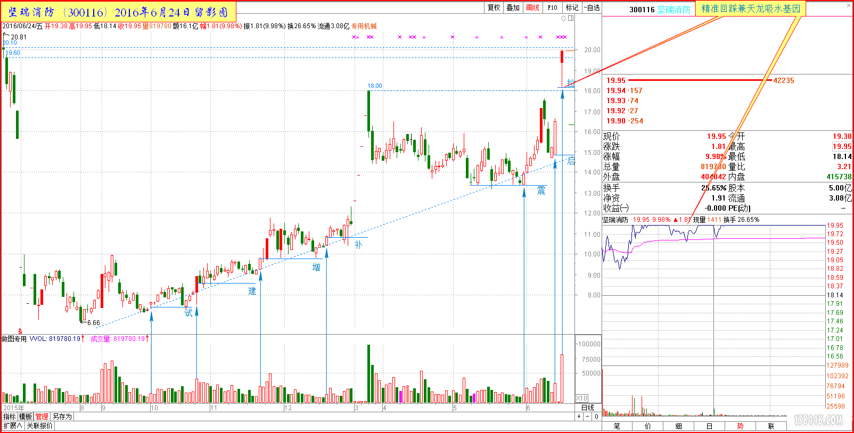Click the 震 annotation on chart
Screen dimensions: 854x433
(541, 190)
